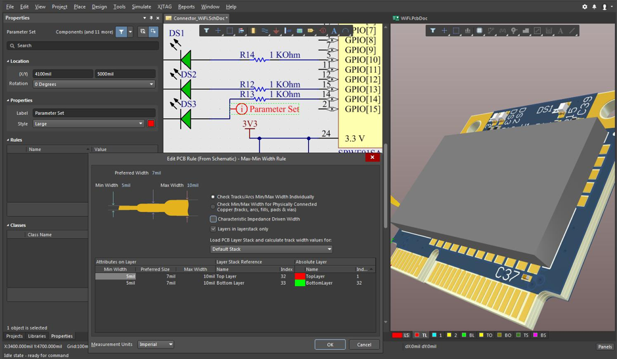617x359 pixels.
Task: Click the OK button in rule dialog
Action: 330,345
